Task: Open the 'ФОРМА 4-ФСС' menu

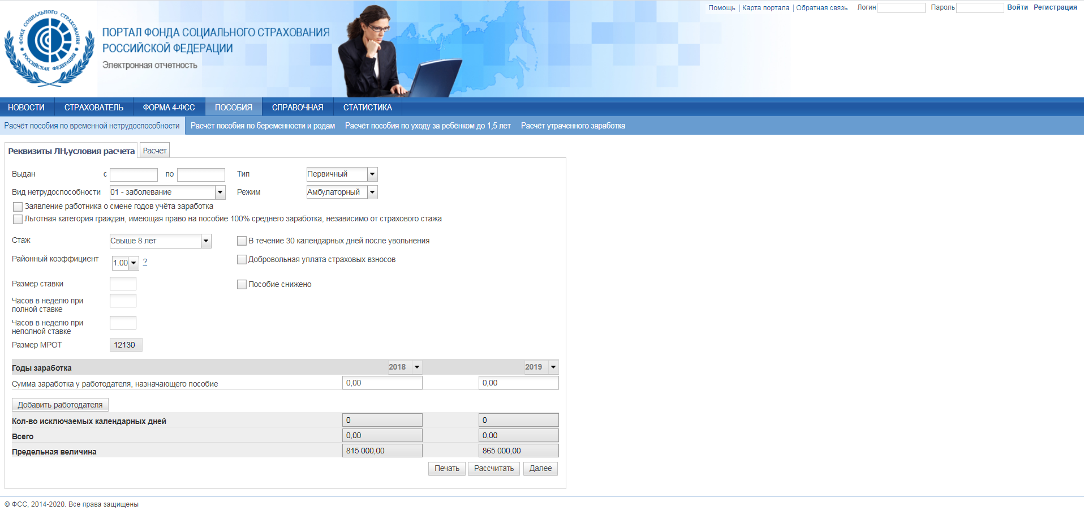Action: point(169,108)
